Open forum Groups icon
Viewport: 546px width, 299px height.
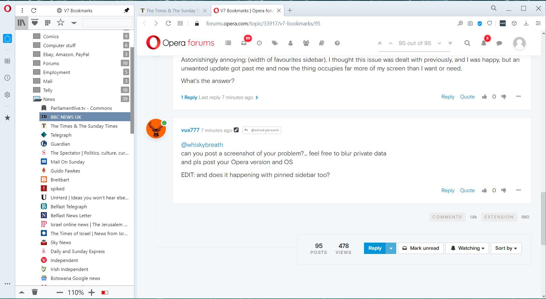pyautogui.click(x=306, y=43)
